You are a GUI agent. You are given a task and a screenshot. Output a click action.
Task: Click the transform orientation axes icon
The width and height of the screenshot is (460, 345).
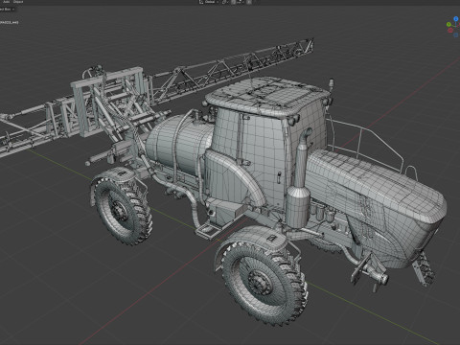click(201, 2)
